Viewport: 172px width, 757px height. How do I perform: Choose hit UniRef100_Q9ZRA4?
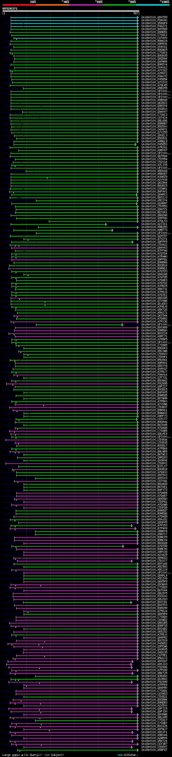pyautogui.click(x=154, y=59)
